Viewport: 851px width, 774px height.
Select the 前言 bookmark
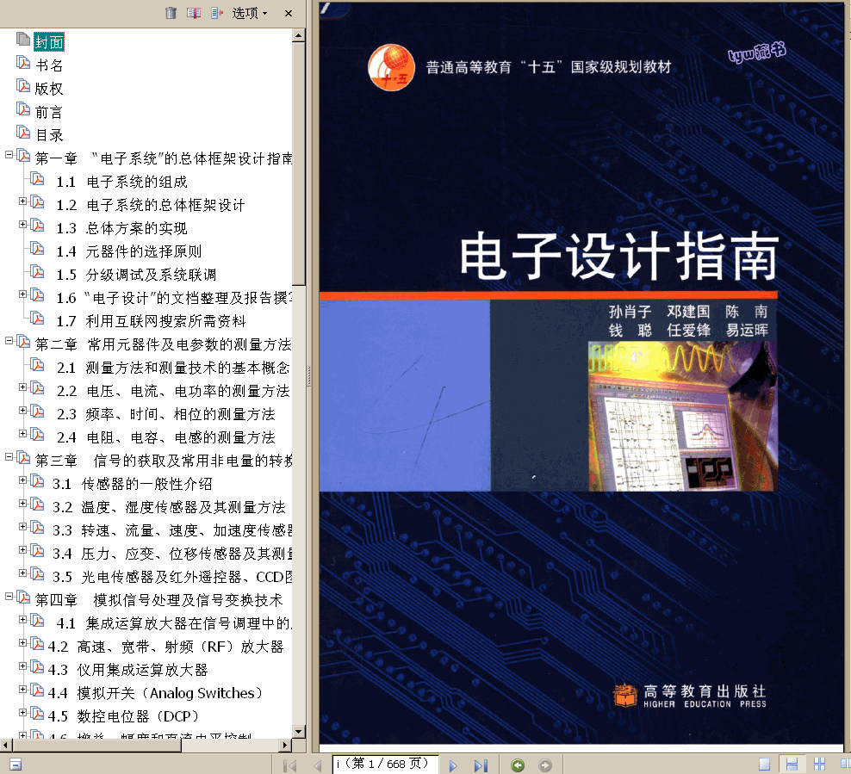coord(49,112)
